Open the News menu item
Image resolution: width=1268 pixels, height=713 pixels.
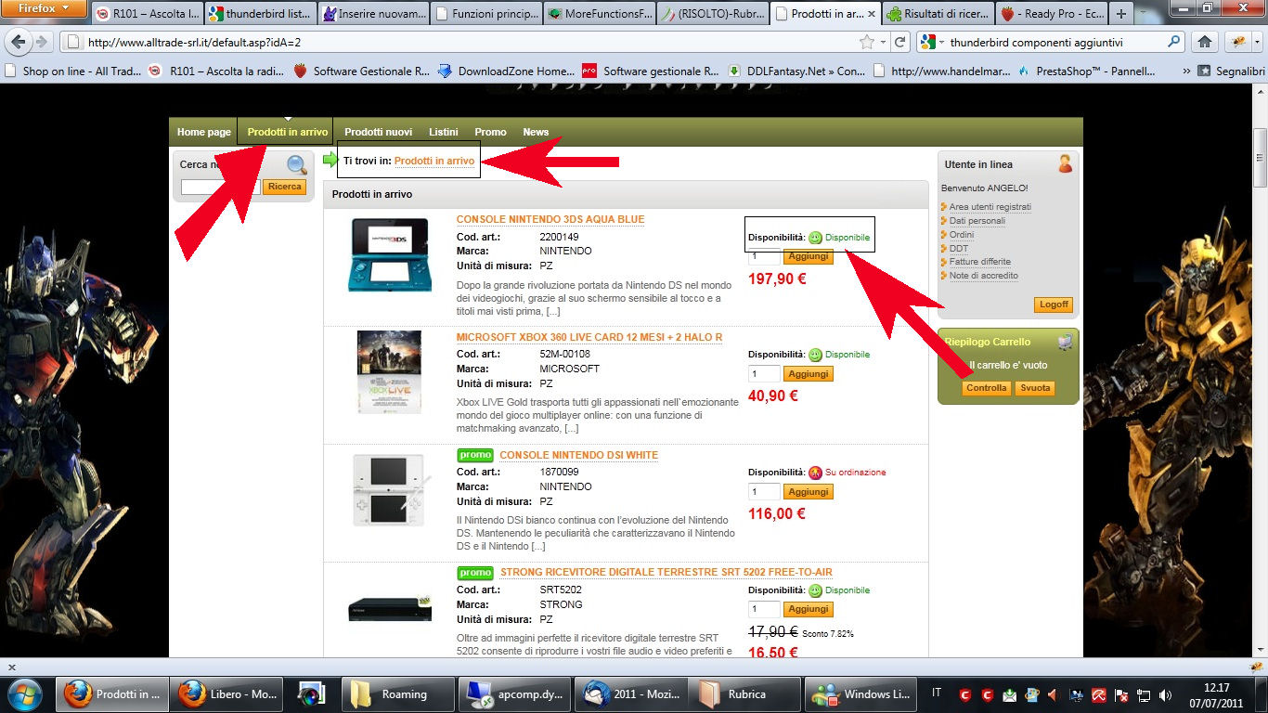[536, 132]
